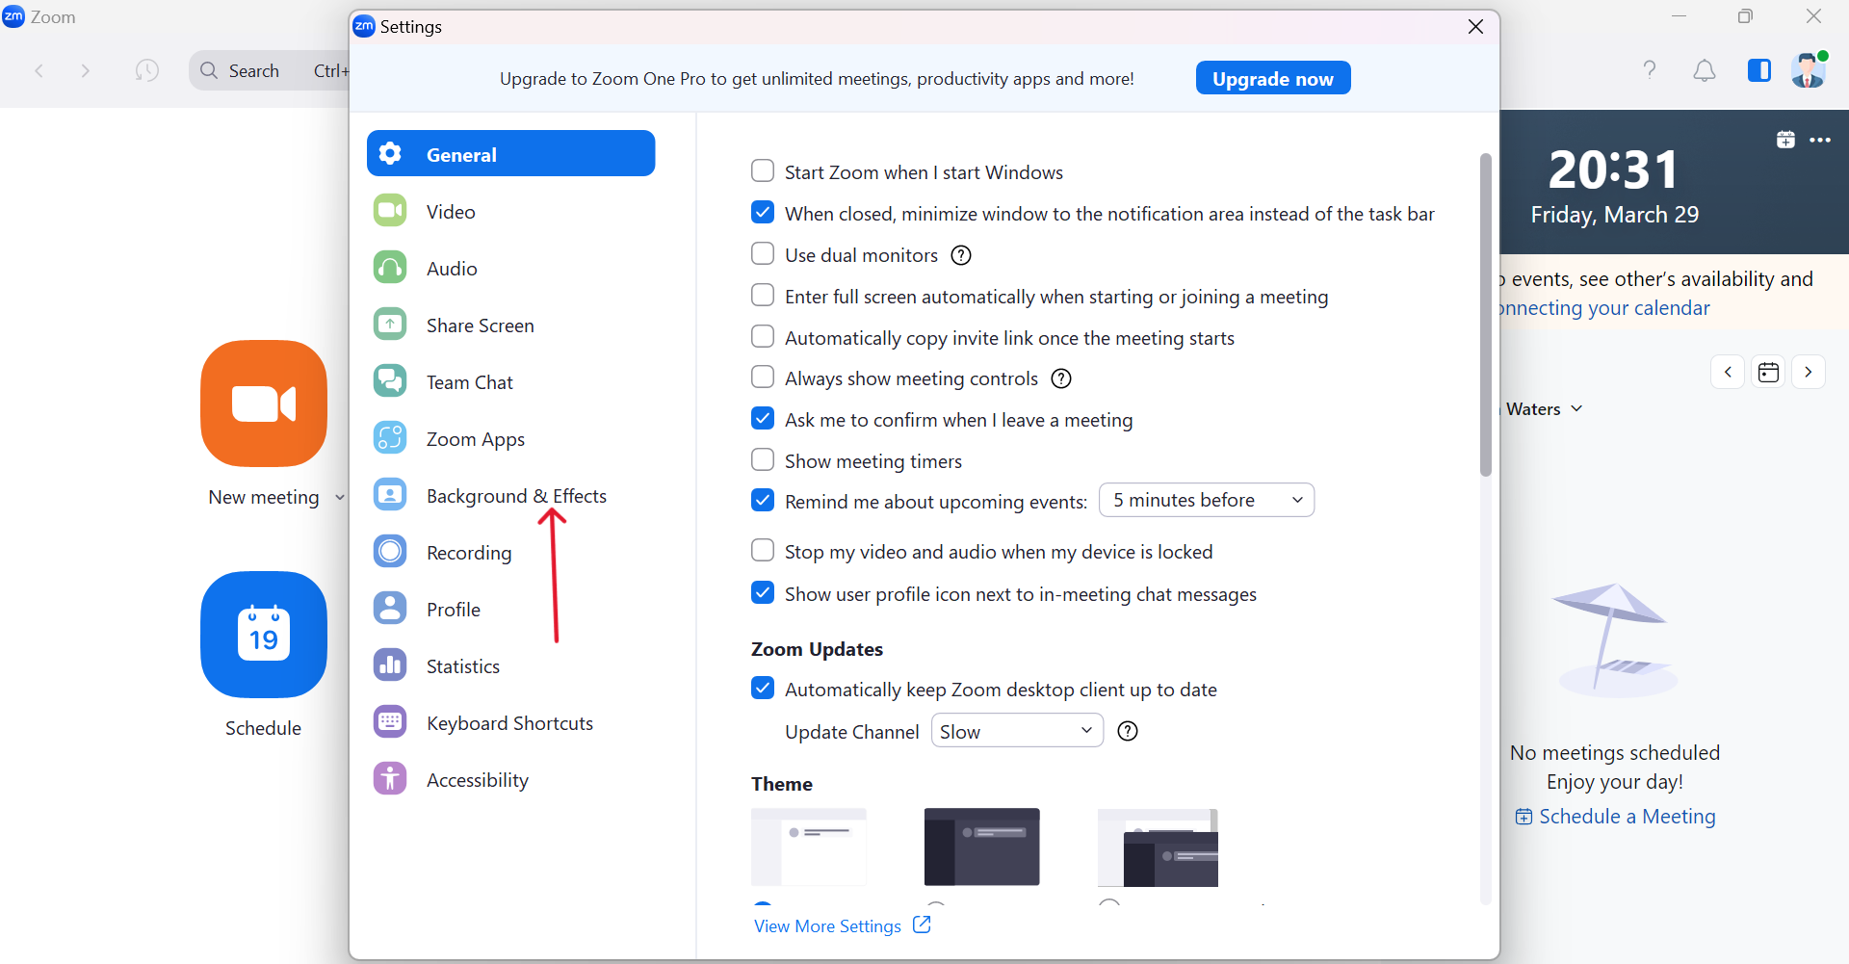Select the General settings tab
Screen dimensions: 1849x964
pos(511,154)
